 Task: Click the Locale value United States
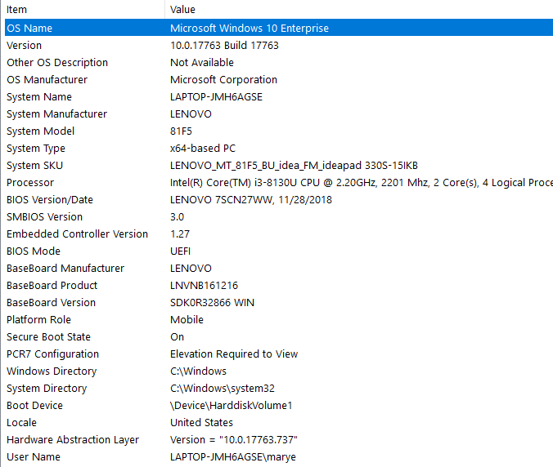tap(201, 423)
